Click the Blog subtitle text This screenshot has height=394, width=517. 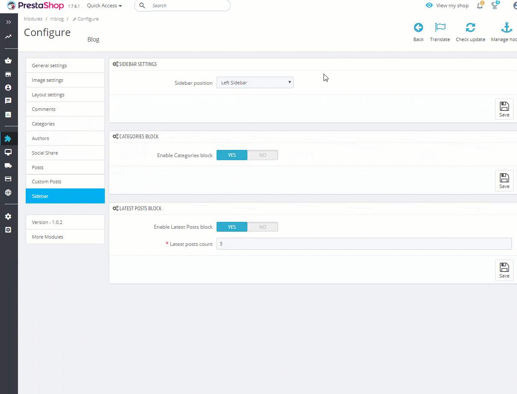click(x=93, y=39)
